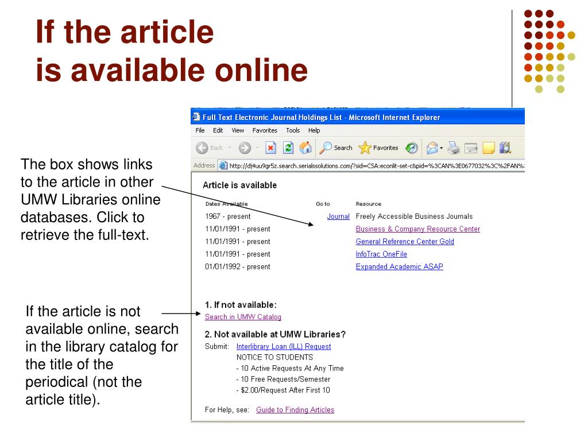Open Interlibrary Loan (ILL) Request link
The image size is (588, 441).
[284, 346]
